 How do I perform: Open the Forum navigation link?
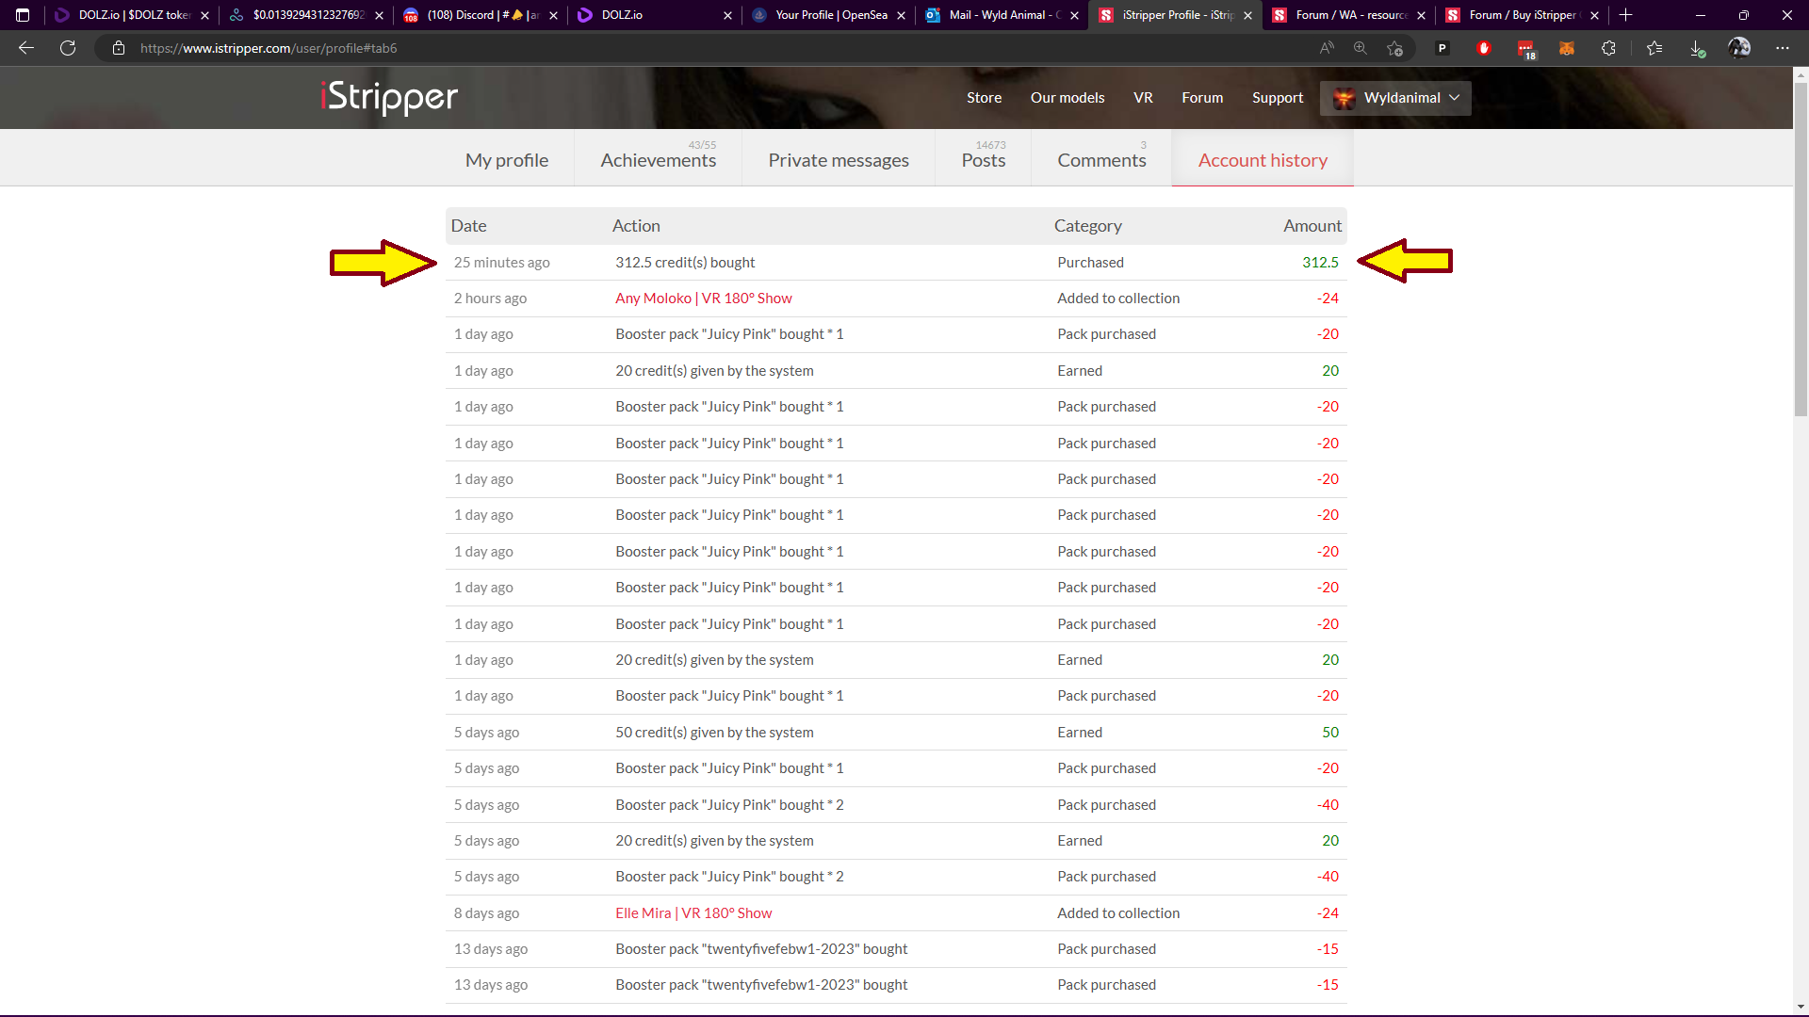click(x=1202, y=98)
